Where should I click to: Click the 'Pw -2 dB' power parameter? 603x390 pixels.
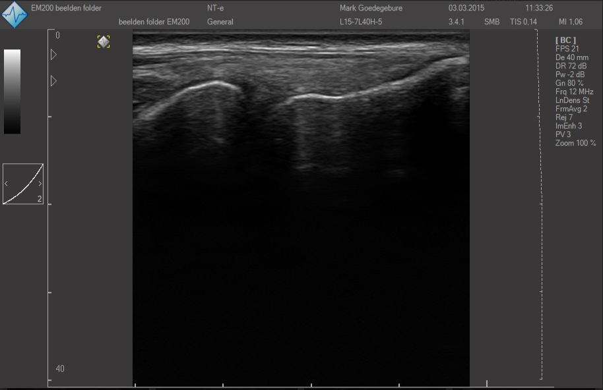pos(570,74)
